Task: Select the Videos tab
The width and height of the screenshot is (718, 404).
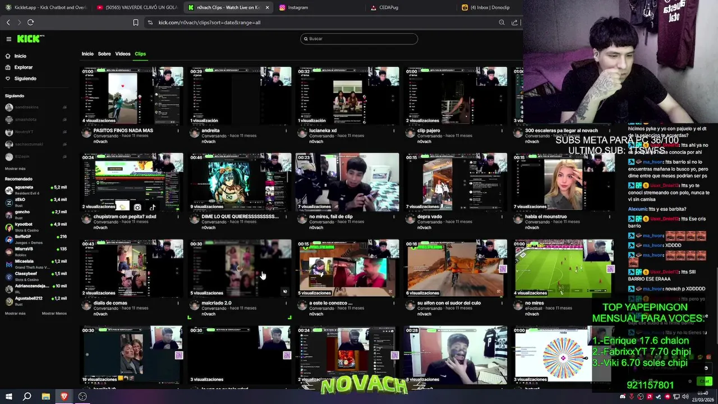Action: (123, 54)
